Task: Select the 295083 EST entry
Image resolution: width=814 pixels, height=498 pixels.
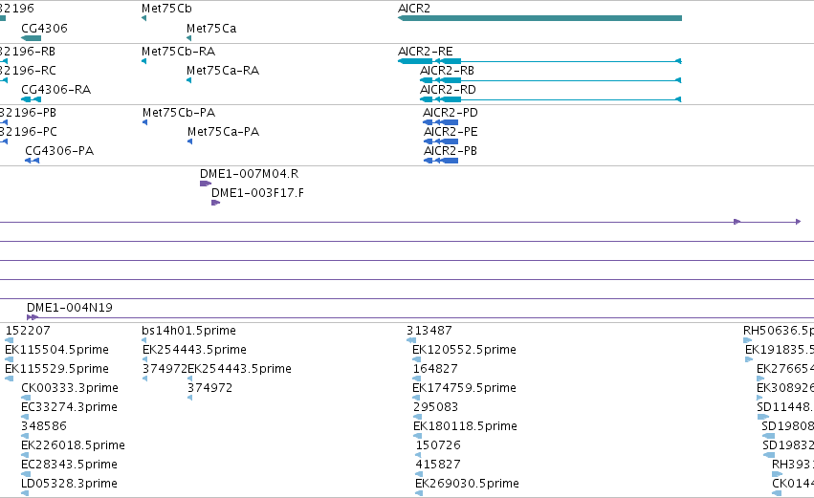Action: [435, 407]
